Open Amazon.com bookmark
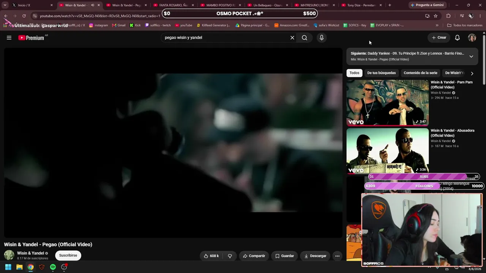 point(292,25)
